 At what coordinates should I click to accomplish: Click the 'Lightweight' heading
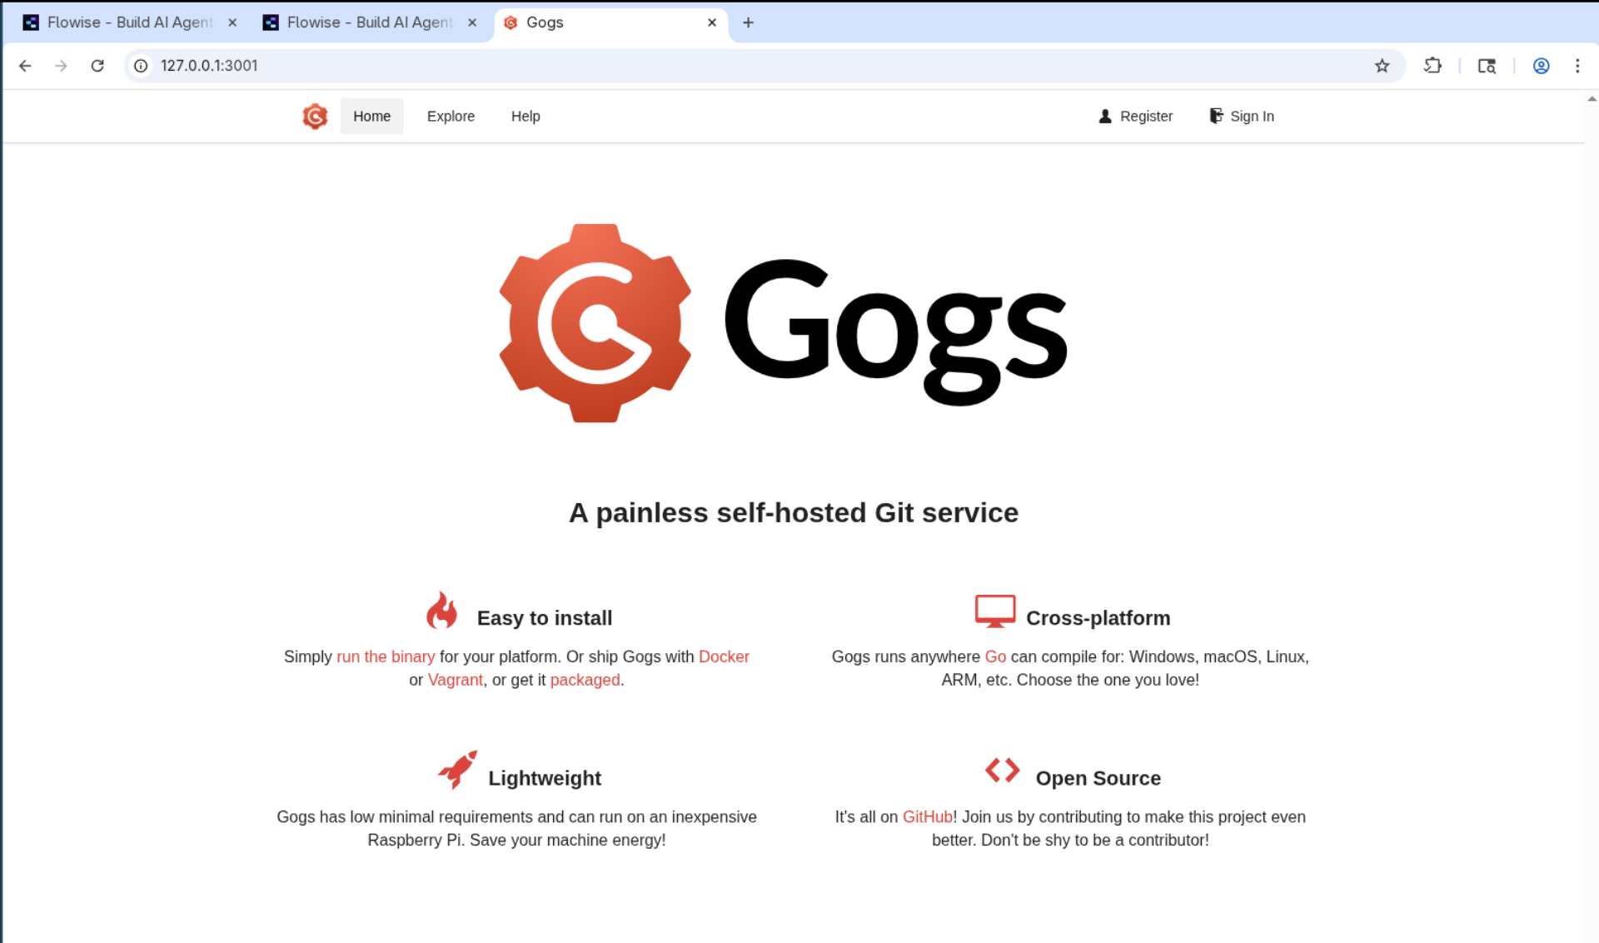[545, 778]
